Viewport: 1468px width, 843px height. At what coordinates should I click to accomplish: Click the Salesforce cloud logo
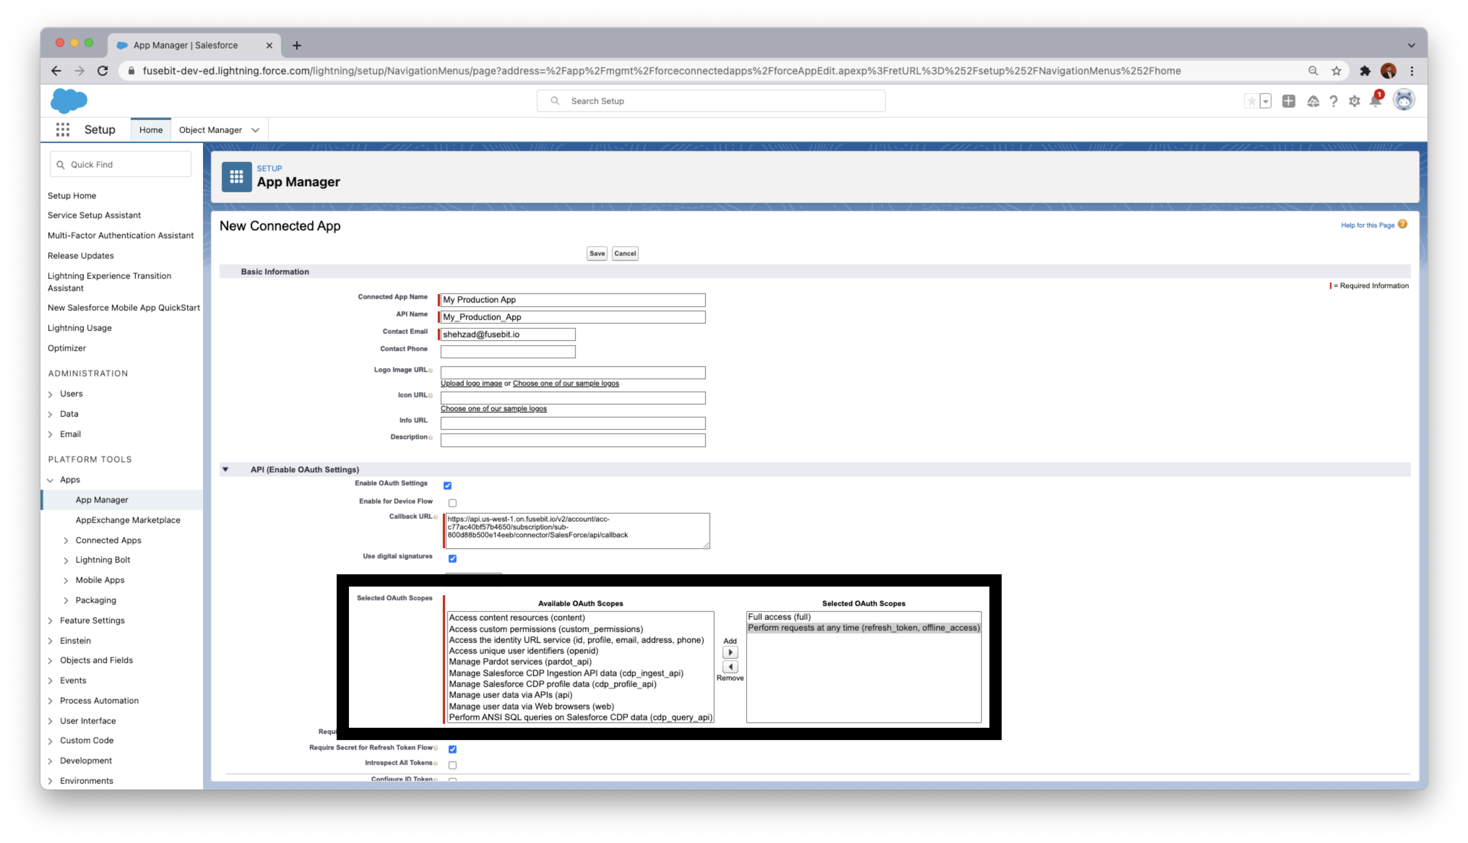tap(69, 101)
